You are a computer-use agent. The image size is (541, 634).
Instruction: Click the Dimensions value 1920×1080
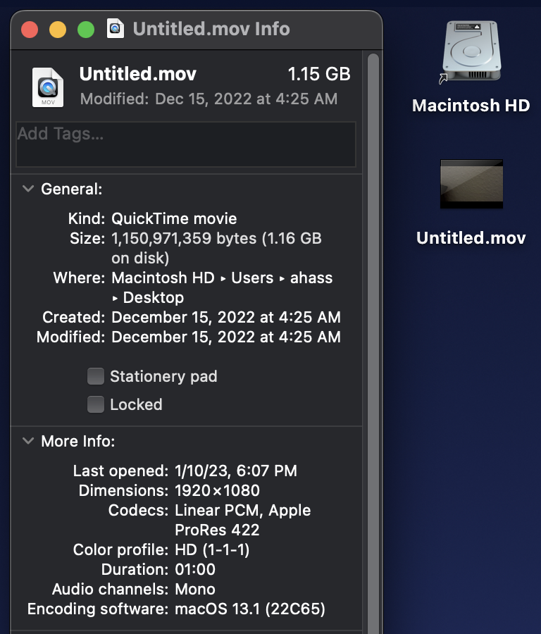click(x=217, y=491)
